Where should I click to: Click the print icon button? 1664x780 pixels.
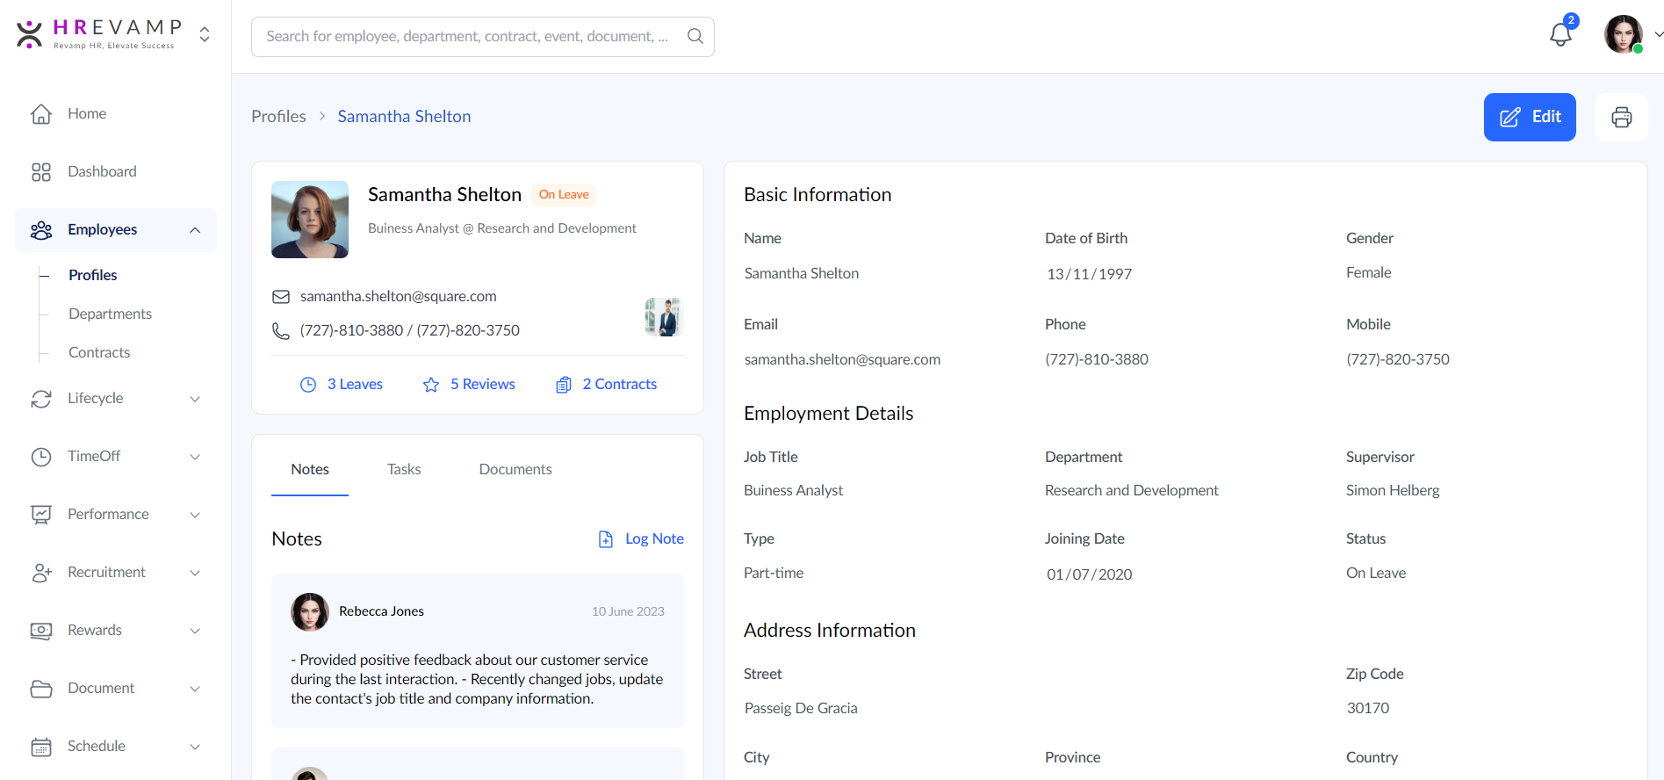pyautogui.click(x=1621, y=117)
